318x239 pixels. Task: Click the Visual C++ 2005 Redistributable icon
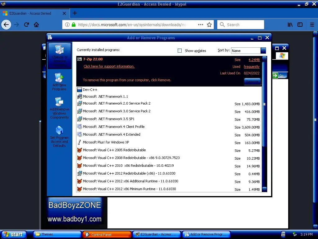point(79,150)
